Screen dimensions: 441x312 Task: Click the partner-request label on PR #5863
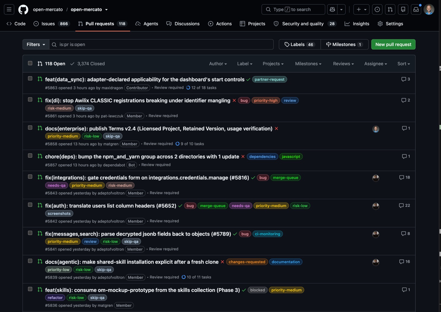[270, 80]
